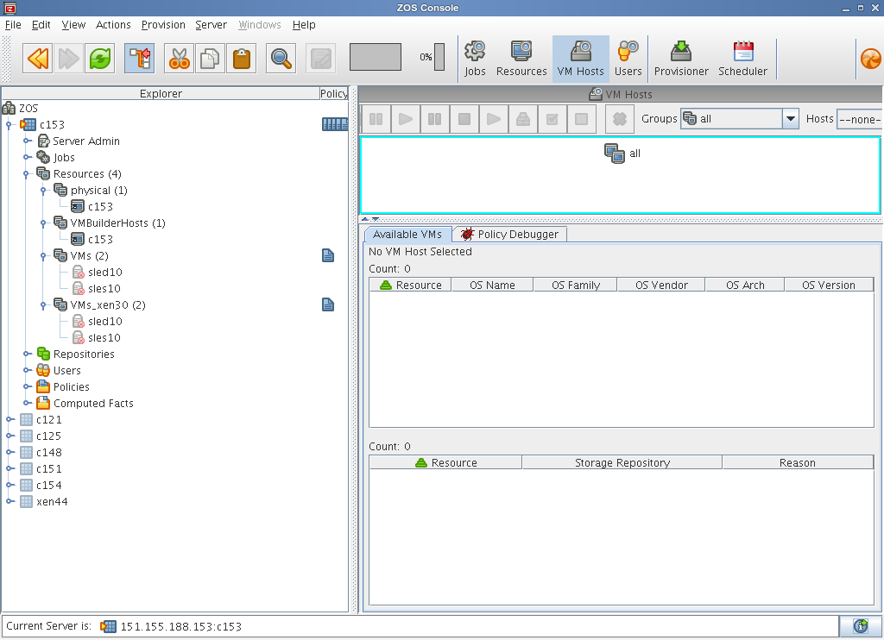Image resolution: width=884 pixels, height=640 pixels.
Task: Open the Server menu
Action: [211, 25]
